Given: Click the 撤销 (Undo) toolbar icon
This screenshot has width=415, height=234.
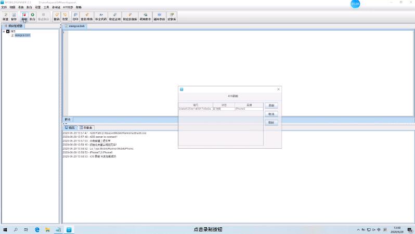Looking at the screenshot, I should click(x=57, y=16).
